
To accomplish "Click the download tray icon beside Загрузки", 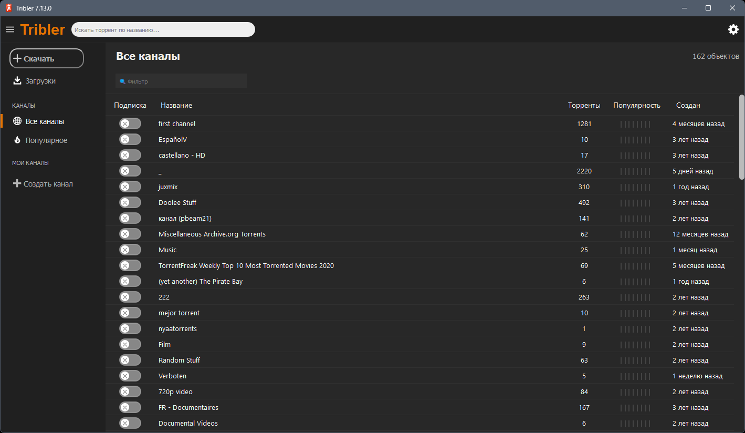I will click(17, 81).
